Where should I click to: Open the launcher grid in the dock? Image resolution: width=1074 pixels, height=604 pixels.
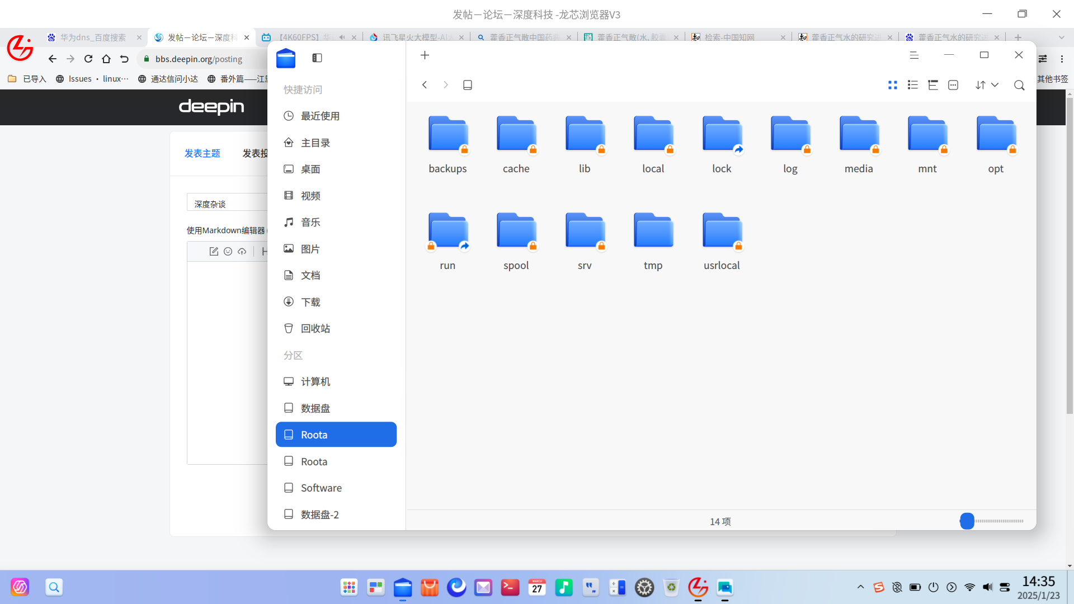(x=349, y=587)
